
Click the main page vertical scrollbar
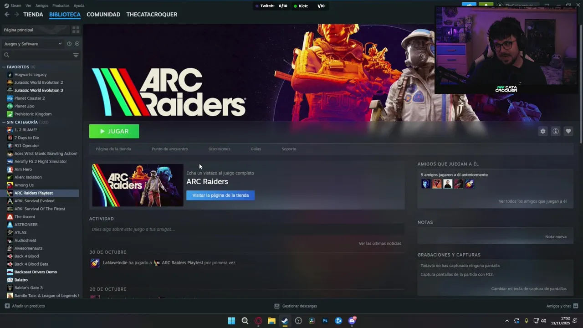coord(581,84)
